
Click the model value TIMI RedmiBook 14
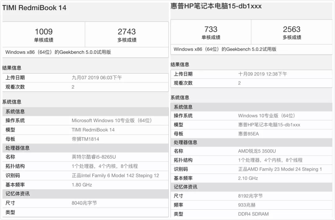93,130
